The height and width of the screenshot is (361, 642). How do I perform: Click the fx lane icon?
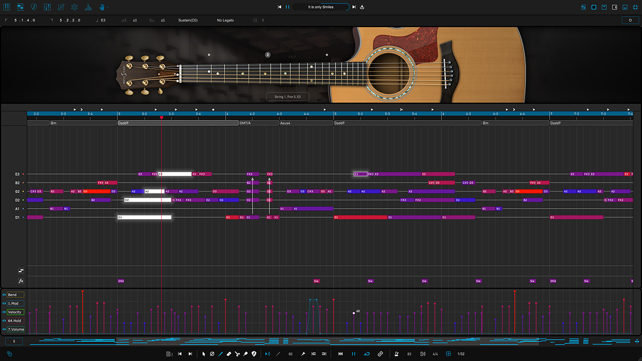pos(21,281)
